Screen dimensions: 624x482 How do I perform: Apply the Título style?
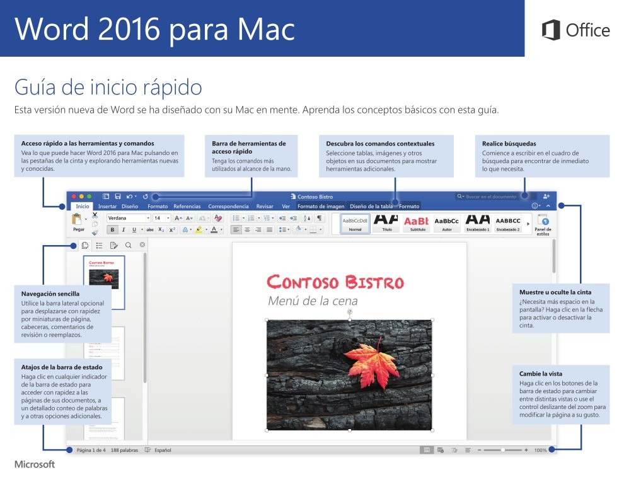(x=386, y=224)
